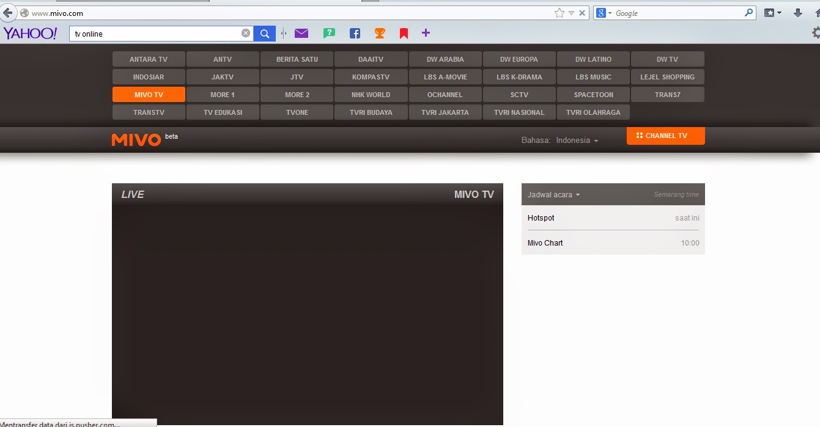Click the blue Yahoo search button
Image resolution: width=820 pixels, height=427 pixels.
(x=265, y=34)
